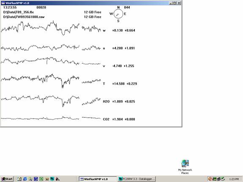Click the T mean value +14.508

click(118, 84)
